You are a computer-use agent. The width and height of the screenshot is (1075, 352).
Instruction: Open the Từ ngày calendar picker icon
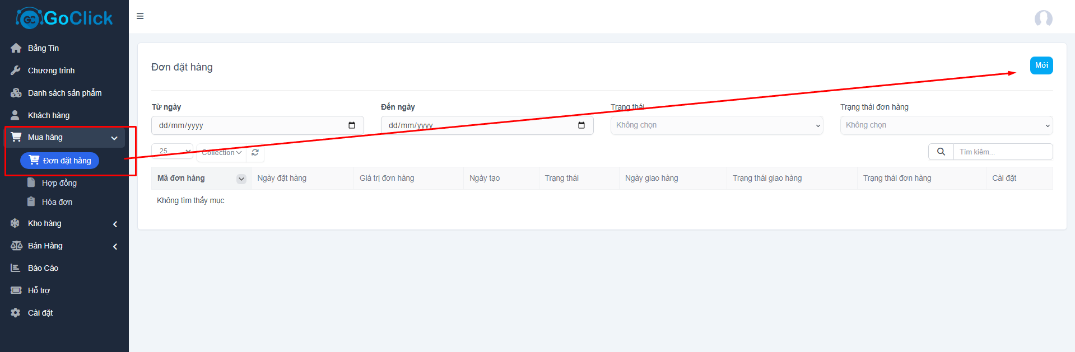point(352,125)
